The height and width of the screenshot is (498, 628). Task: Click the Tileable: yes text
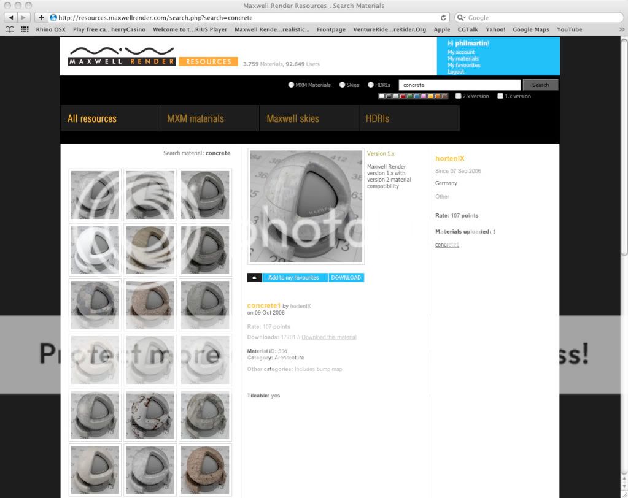[263, 396]
